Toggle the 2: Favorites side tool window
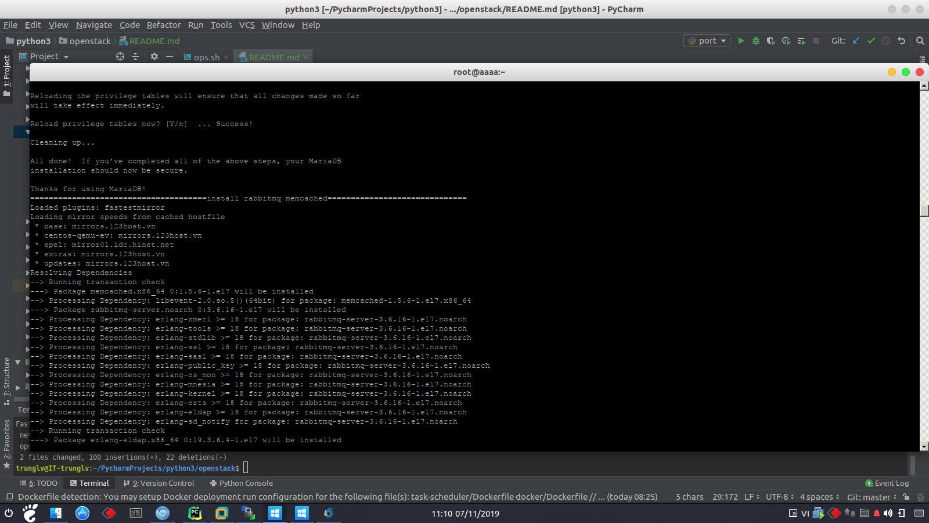Viewport: 929px width, 523px height. [x=6, y=444]
